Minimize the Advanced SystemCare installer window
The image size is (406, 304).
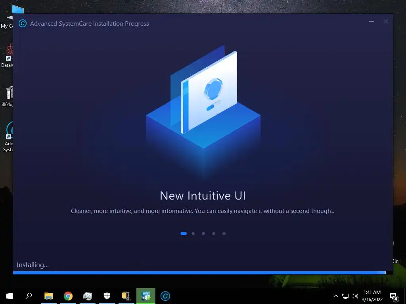point(371,21)
